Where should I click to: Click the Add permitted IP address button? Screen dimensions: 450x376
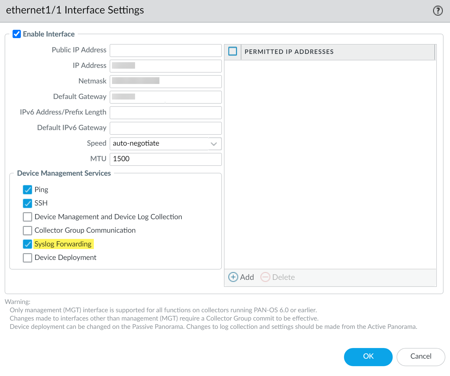241,277
